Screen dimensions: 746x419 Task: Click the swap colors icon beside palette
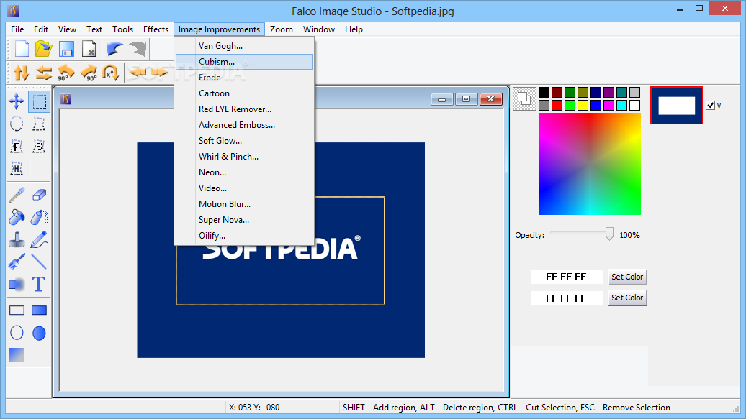(x=524, y=98)
